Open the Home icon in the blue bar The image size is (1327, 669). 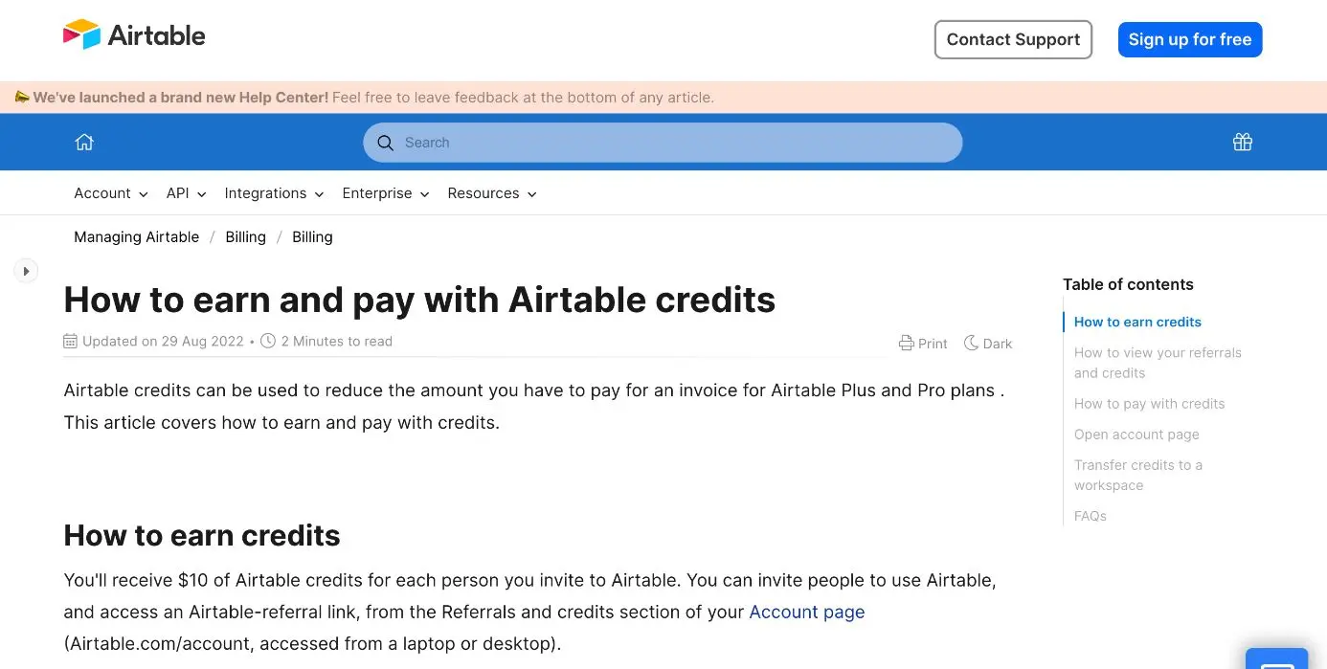(x=84, y=141)
